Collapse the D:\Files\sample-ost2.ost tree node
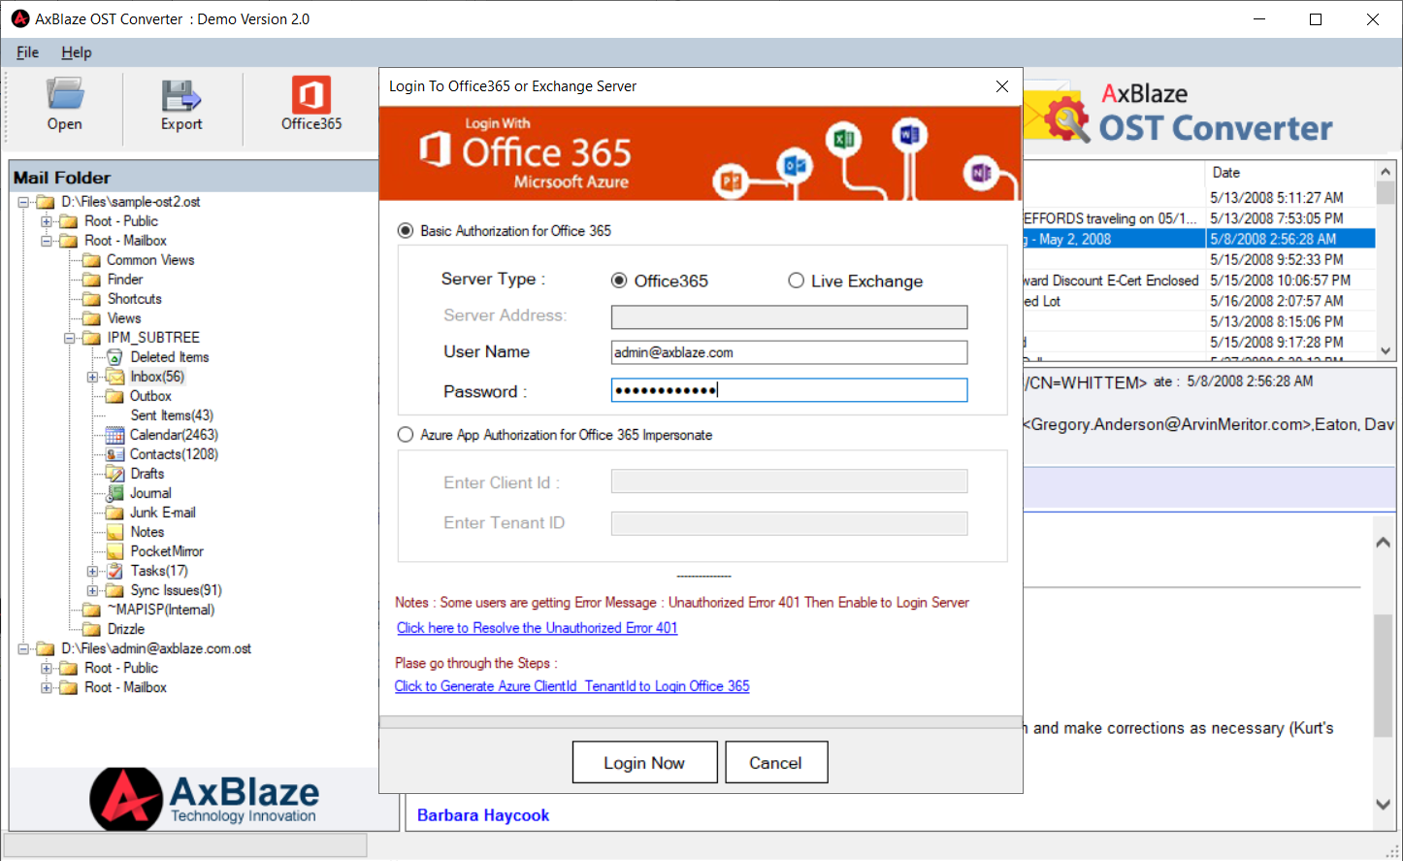 pos(23,202)
